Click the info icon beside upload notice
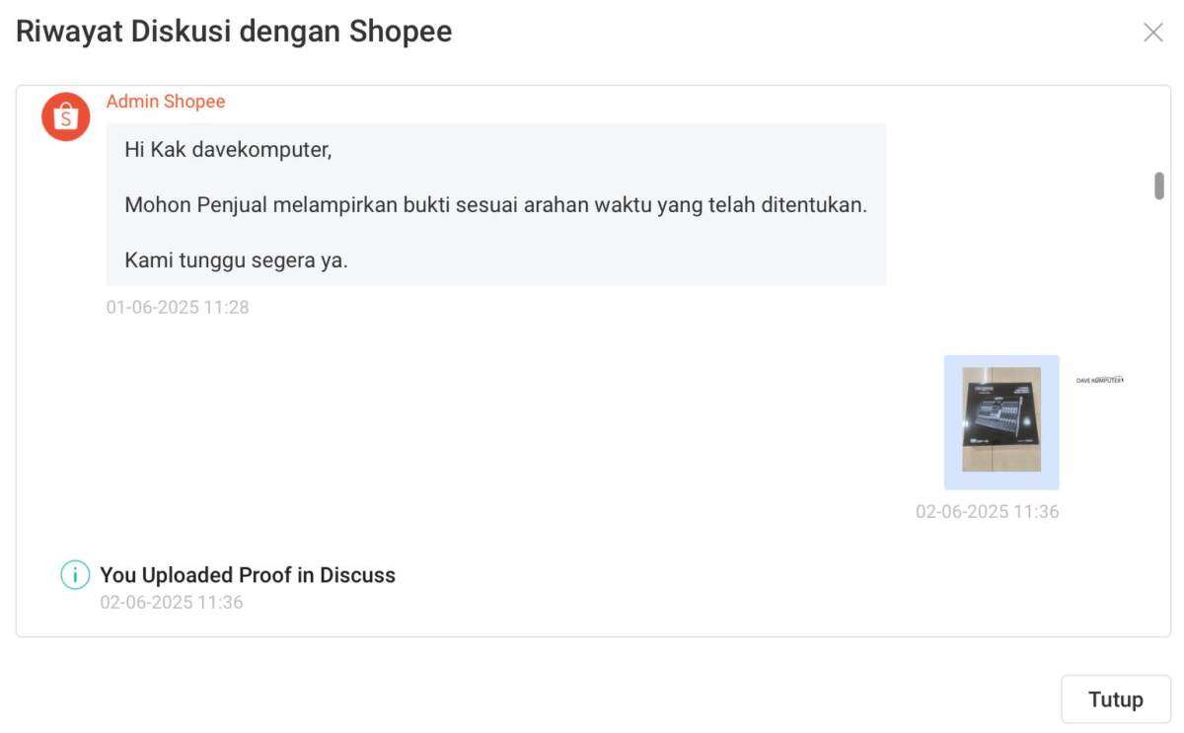This screenshot has height=733, width=1184. point(75,574)
